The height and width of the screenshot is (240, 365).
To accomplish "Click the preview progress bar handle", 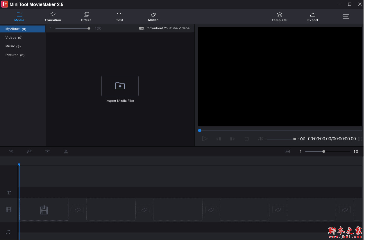I will pos(200,130).
